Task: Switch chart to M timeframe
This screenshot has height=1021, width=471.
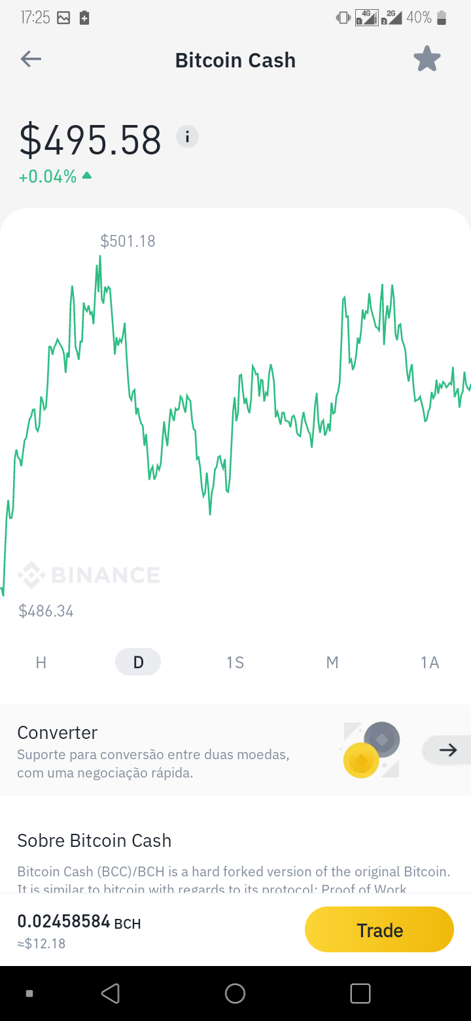Action: 332,662
